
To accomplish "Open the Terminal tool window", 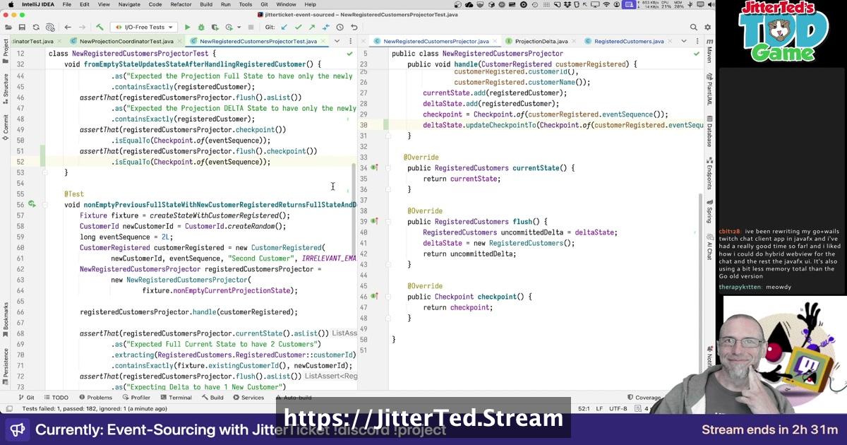I will point(175,398).
